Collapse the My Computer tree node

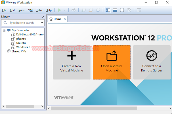[4, 31]
